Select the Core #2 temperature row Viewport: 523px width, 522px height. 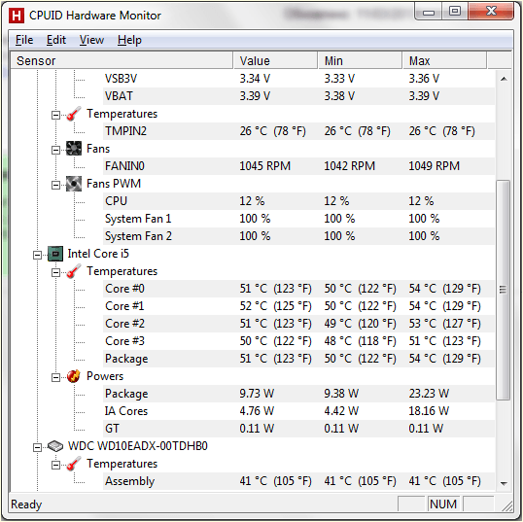click(x=298, y=324)
